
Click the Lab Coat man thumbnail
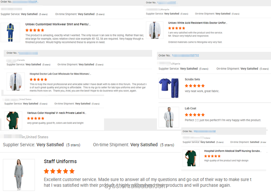point(169,117)
